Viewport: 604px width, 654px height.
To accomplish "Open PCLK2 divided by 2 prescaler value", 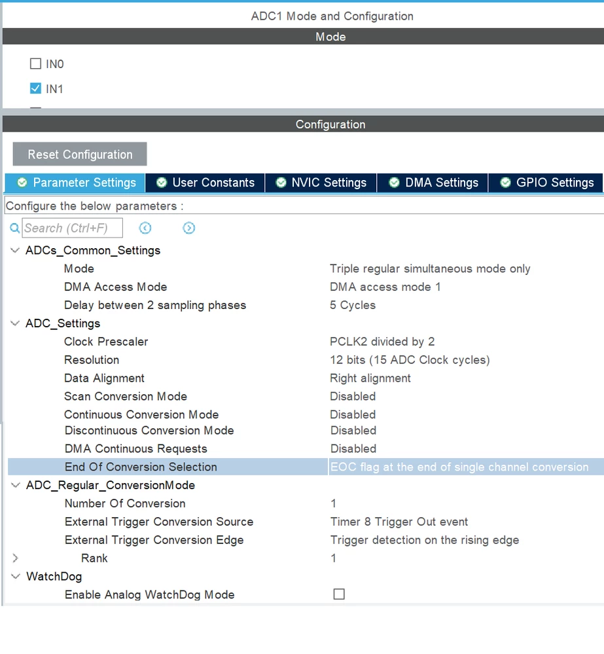I will point(382,342).
